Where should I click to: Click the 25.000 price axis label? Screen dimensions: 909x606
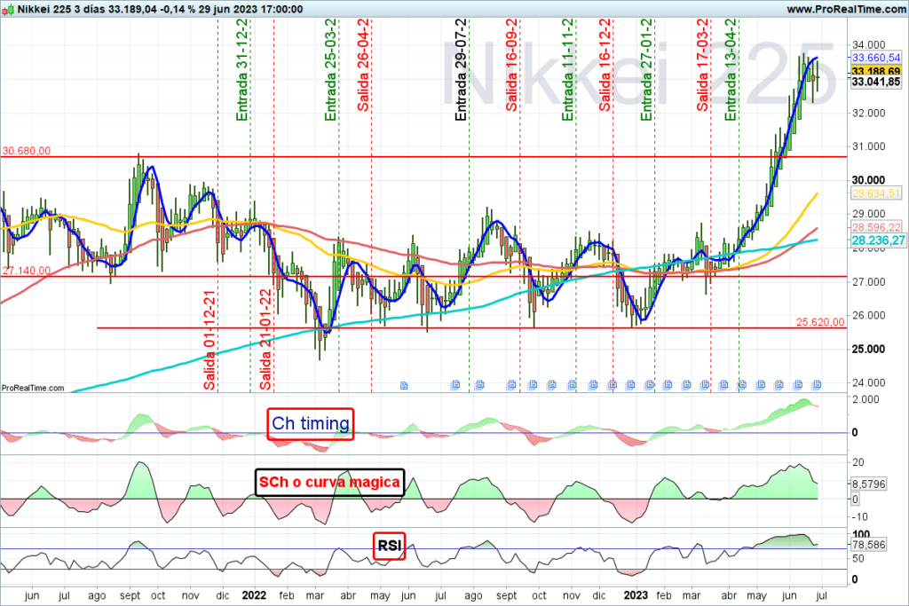coord(868,349)
